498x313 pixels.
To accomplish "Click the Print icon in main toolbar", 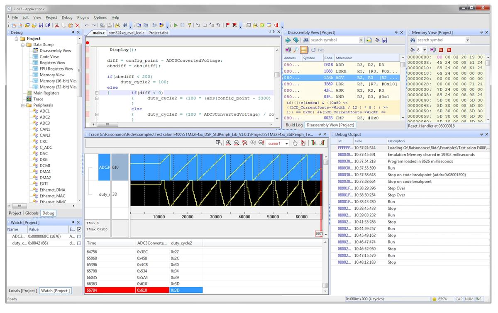I will tap(109, 25).
